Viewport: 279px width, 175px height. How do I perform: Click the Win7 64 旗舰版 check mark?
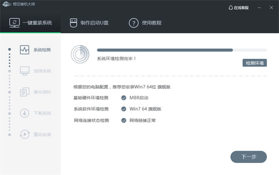pyautogui.click(x=124, y=109)
